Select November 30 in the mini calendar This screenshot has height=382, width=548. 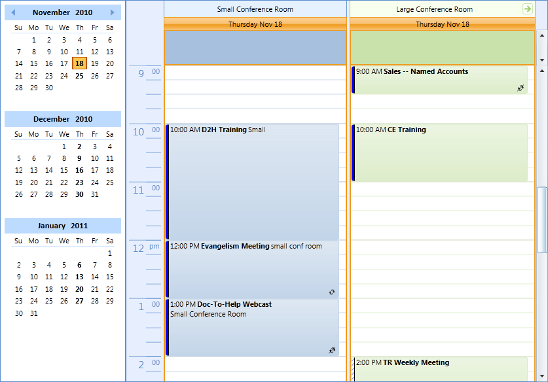pos(49,88)
